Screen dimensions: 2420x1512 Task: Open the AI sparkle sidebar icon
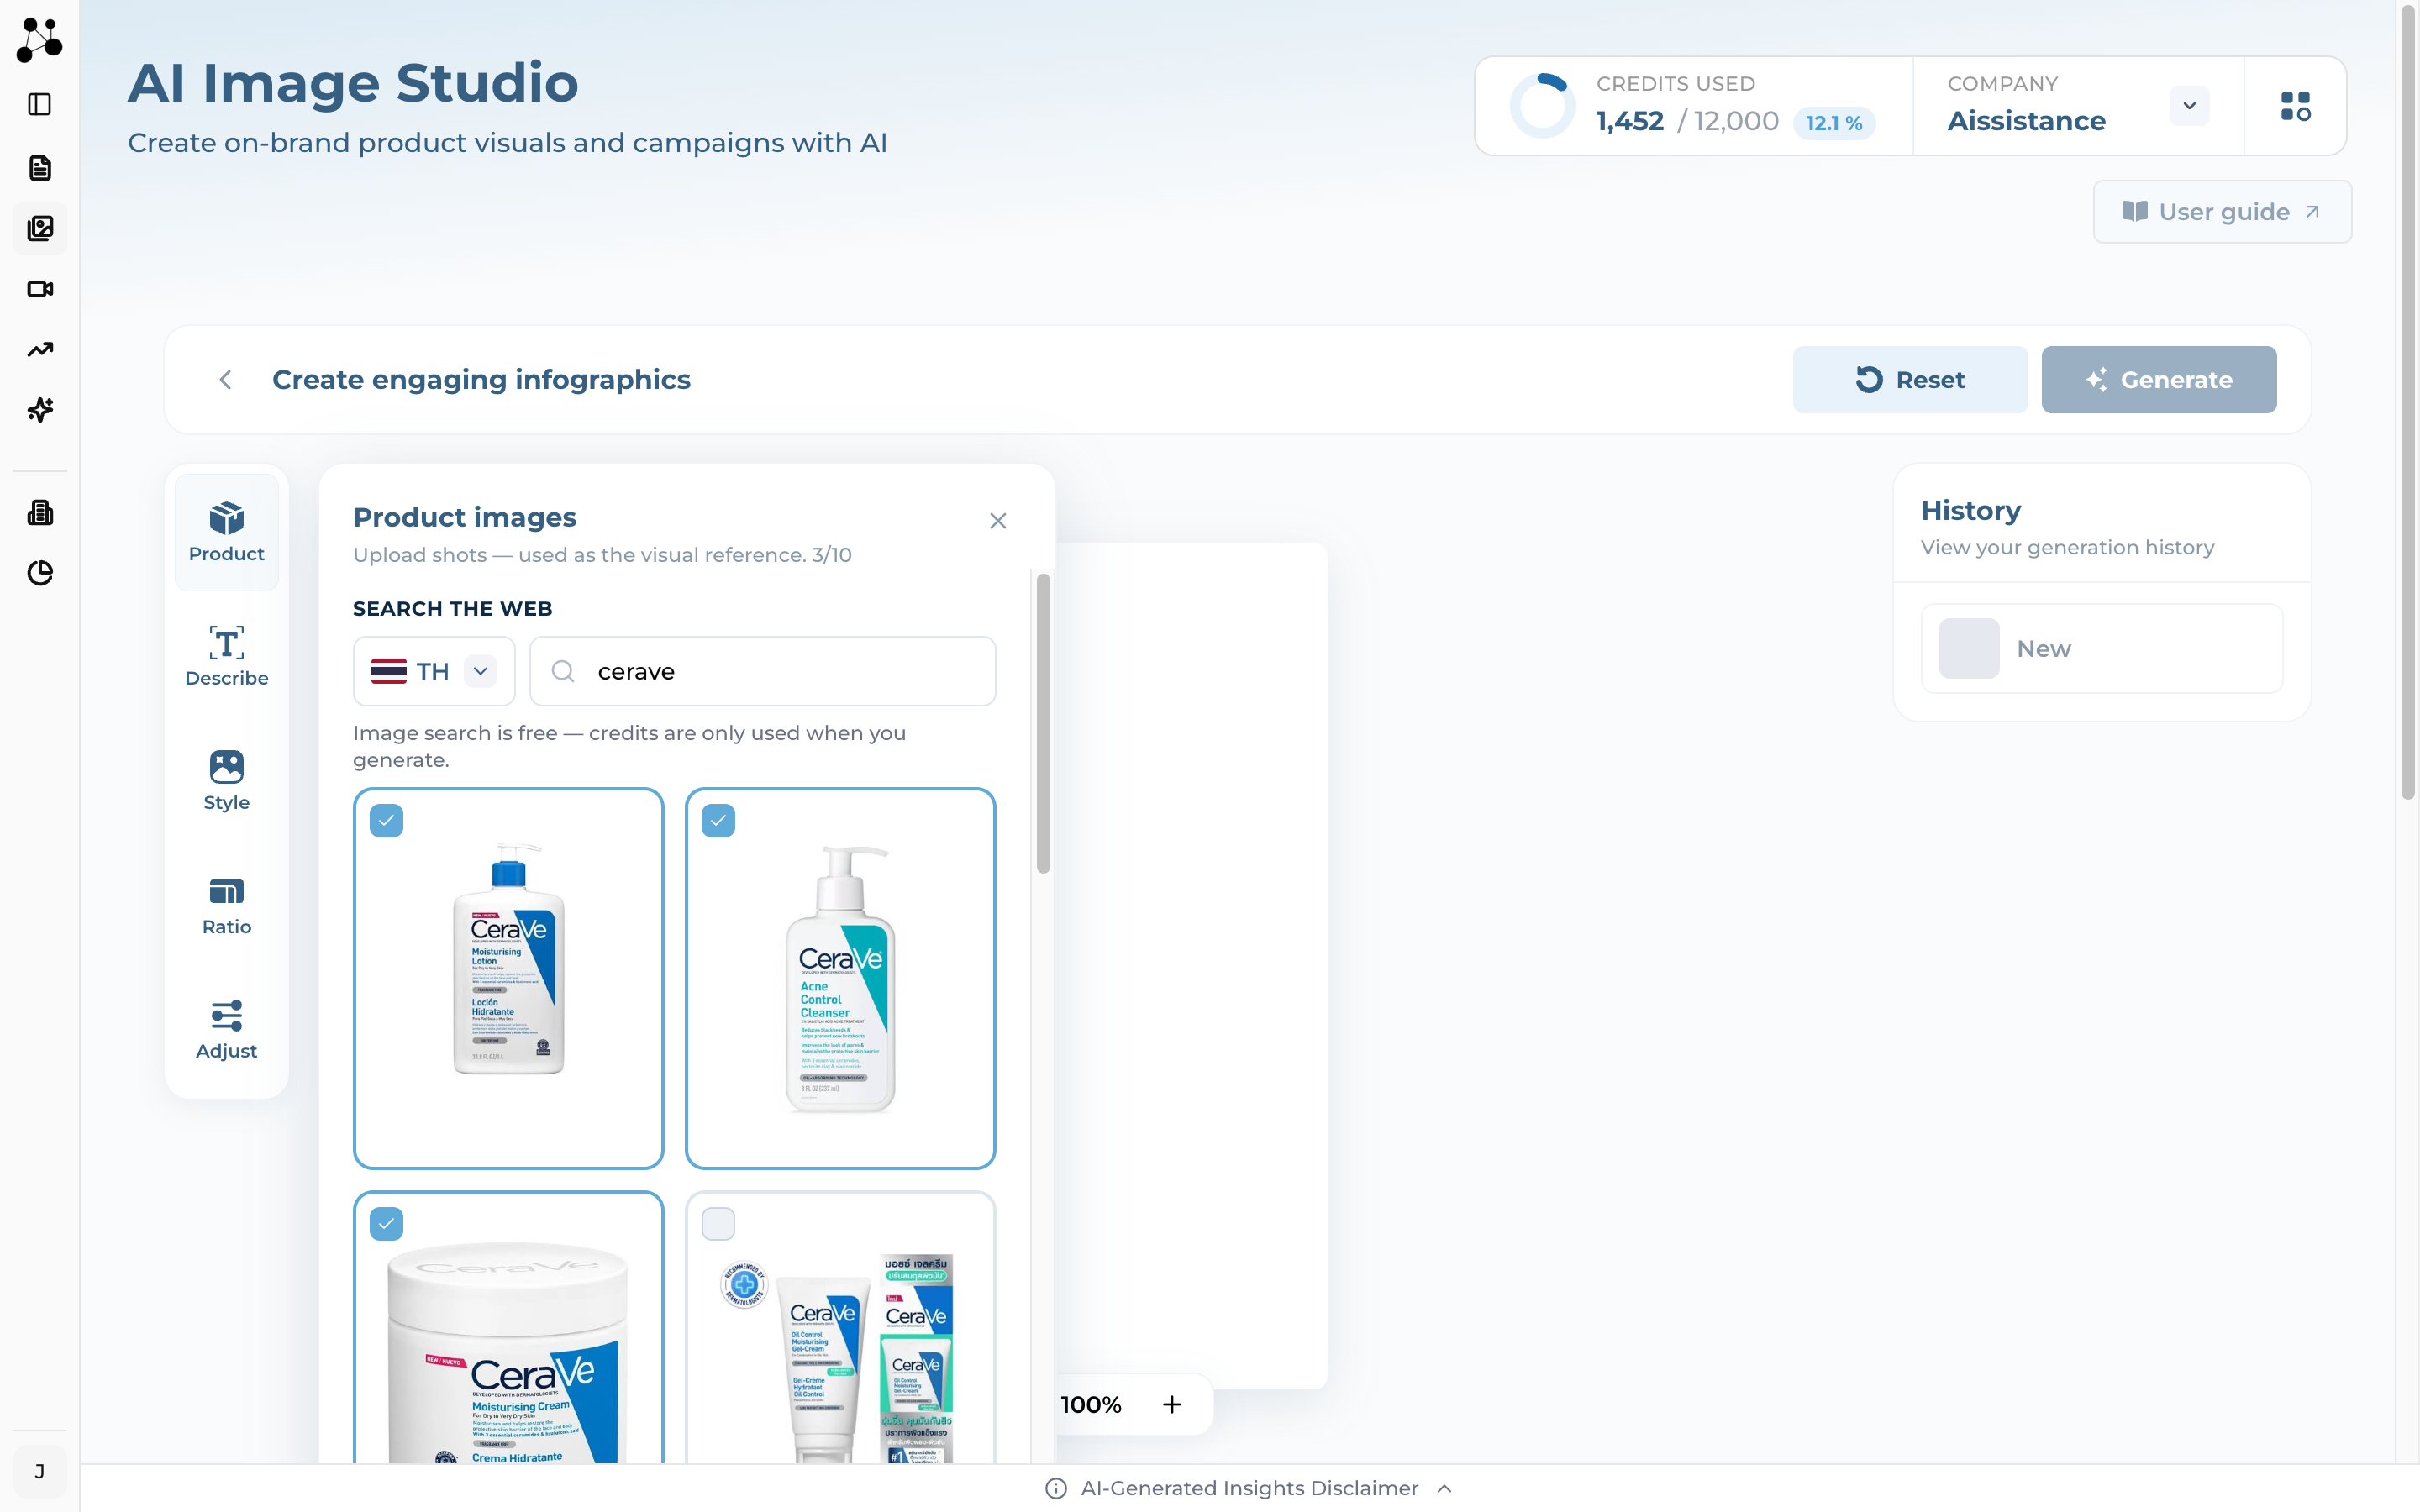(x=39, y=410)
